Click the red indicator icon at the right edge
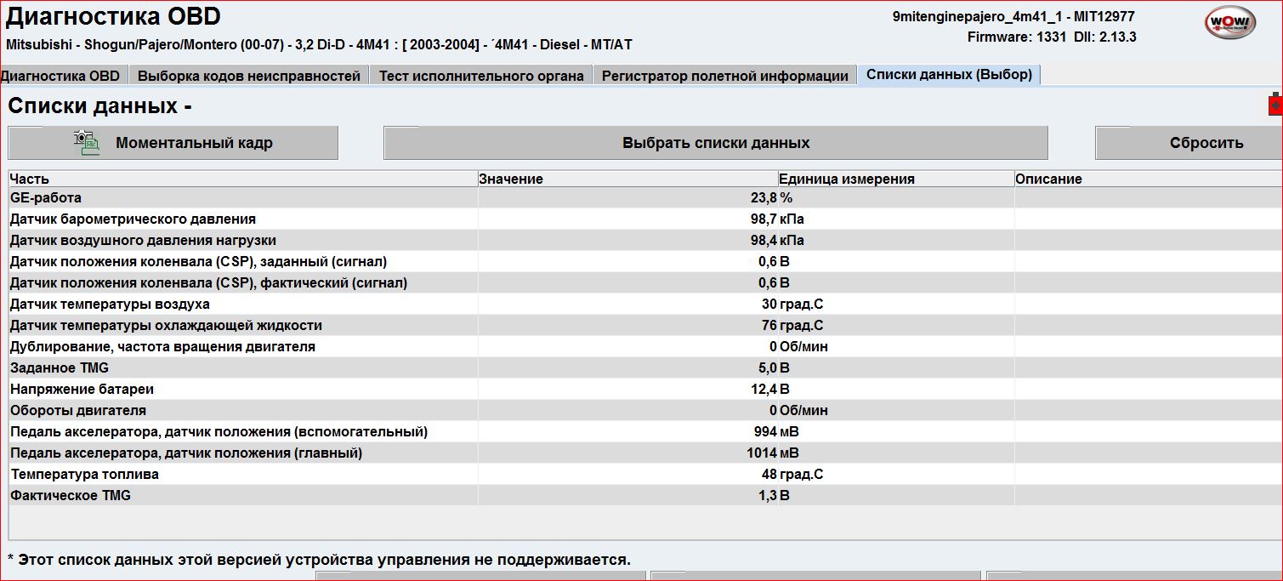Viewport: 1283px width, 581px height. coord(1275,105)
